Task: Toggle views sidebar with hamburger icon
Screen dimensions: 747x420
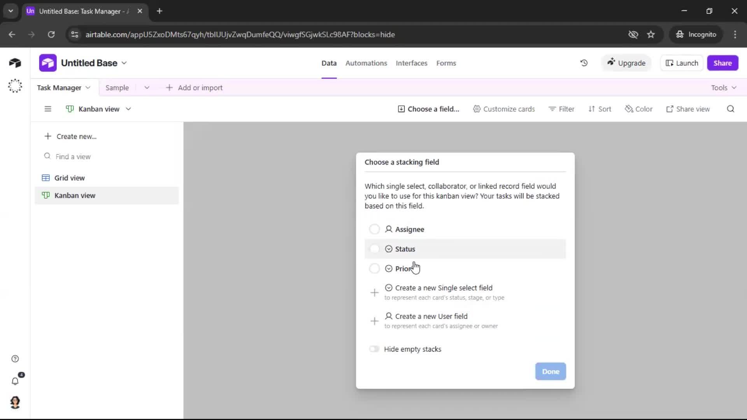Action: click(x=48, y=109)
